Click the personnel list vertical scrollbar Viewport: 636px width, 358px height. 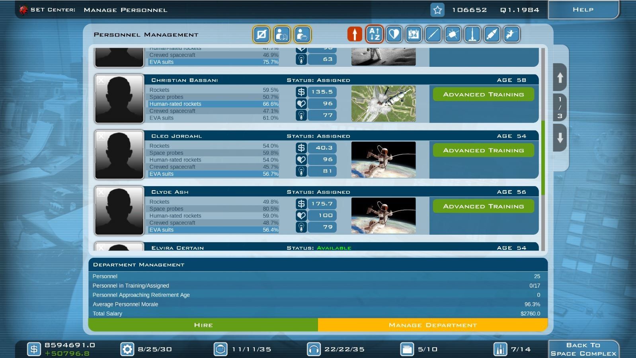(x=543, y=159)
